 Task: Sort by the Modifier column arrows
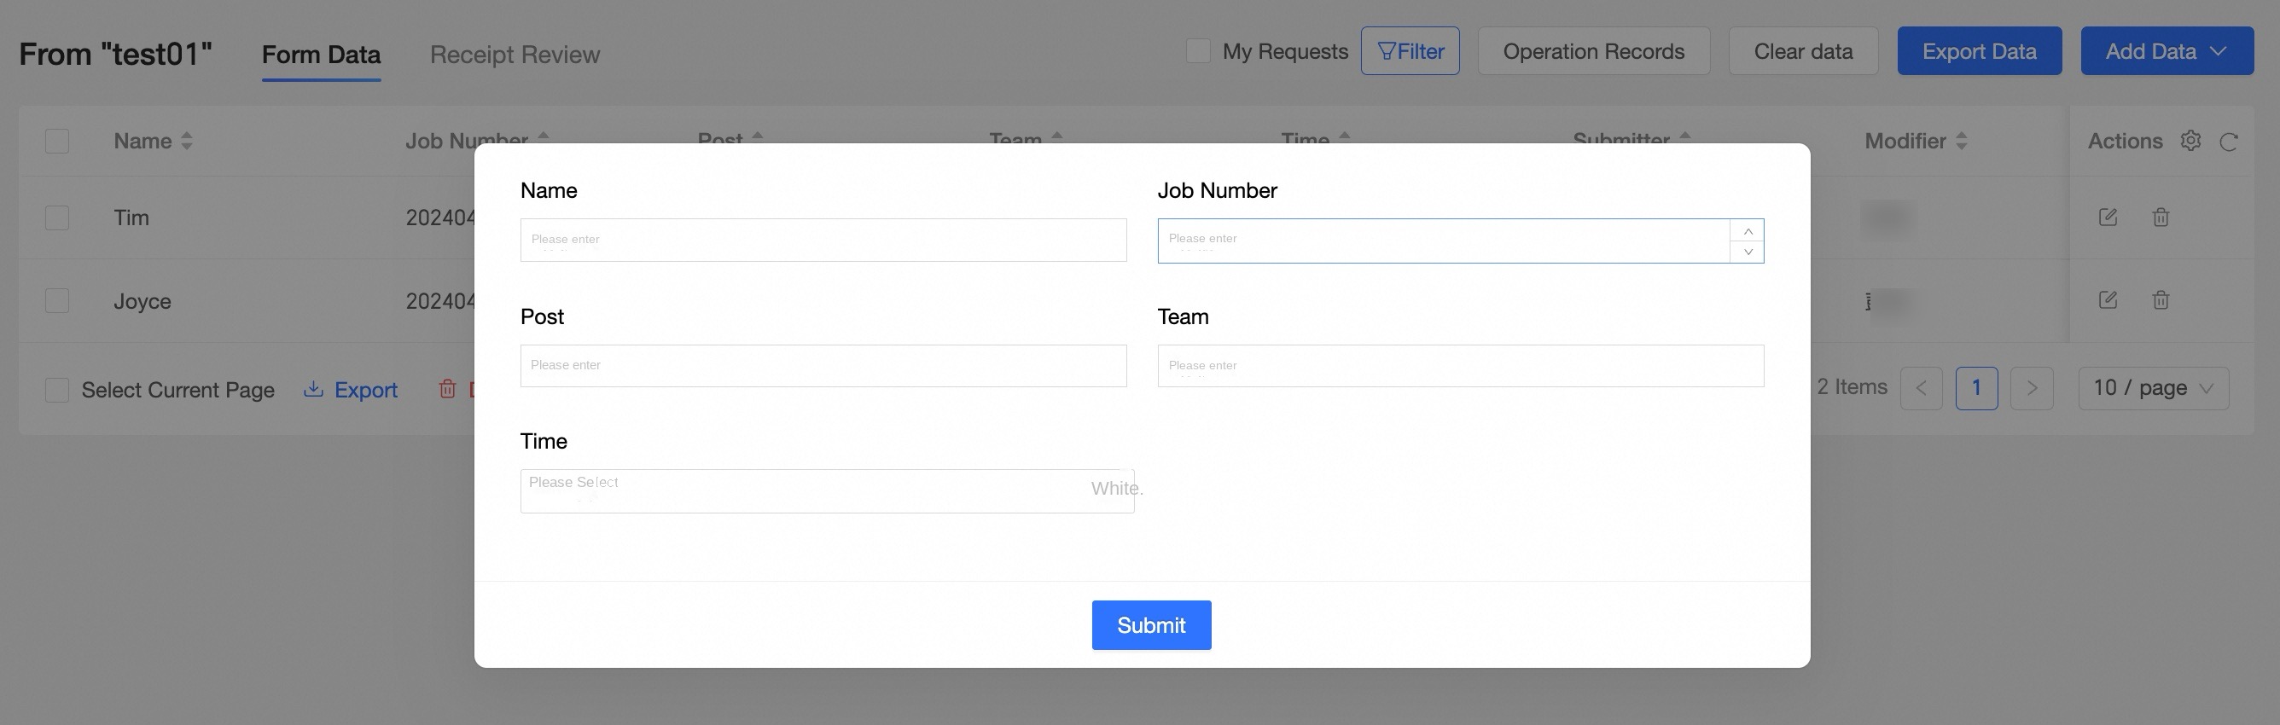click(1962, 141)
